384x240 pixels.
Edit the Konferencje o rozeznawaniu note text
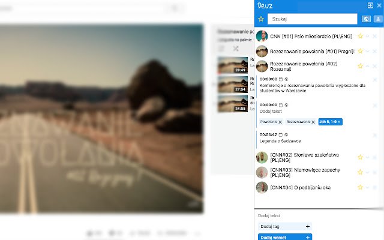click(x=313, y=88)
